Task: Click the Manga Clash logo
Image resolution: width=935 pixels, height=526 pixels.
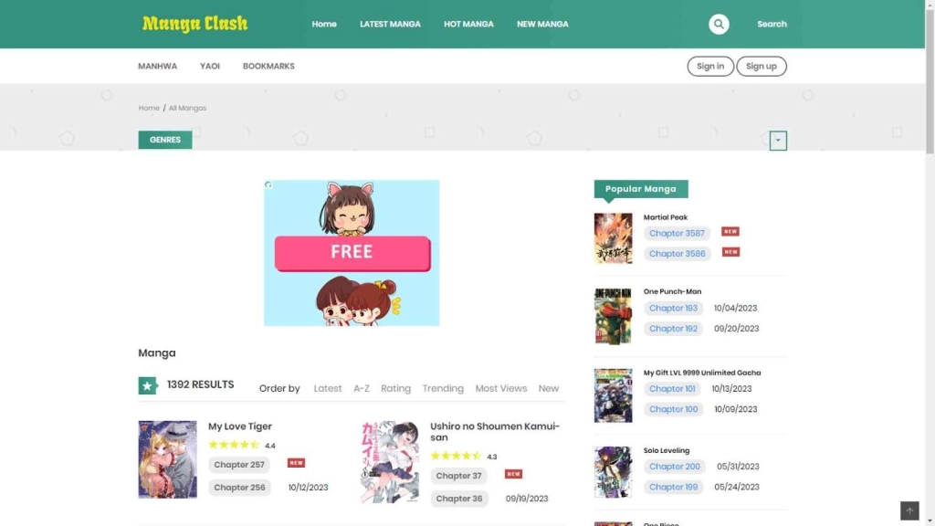Action: (195, 24)
